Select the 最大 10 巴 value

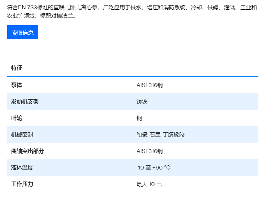coord(149,184)
